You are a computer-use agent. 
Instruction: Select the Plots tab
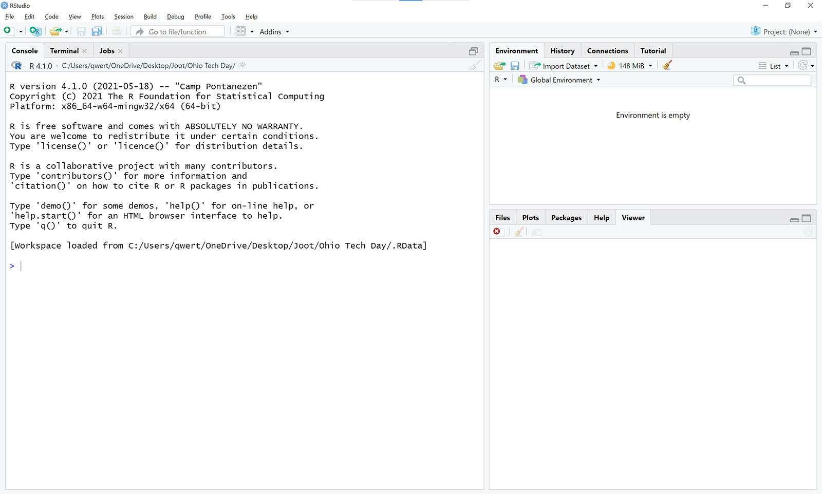tap(531, 218)
